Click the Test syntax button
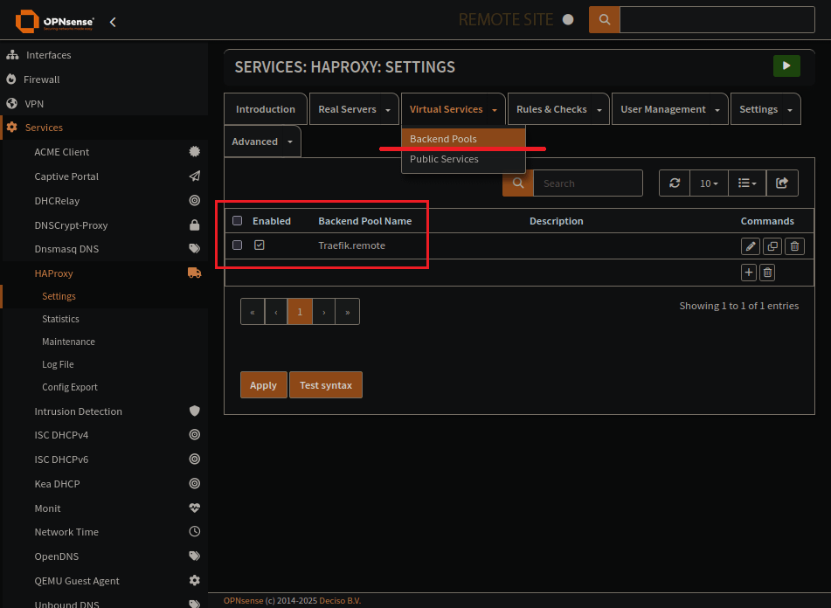Screen dimensions: 831x608 tap(325, 385)
